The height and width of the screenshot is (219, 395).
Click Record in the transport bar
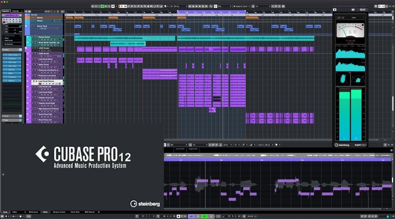coord(211,216)
